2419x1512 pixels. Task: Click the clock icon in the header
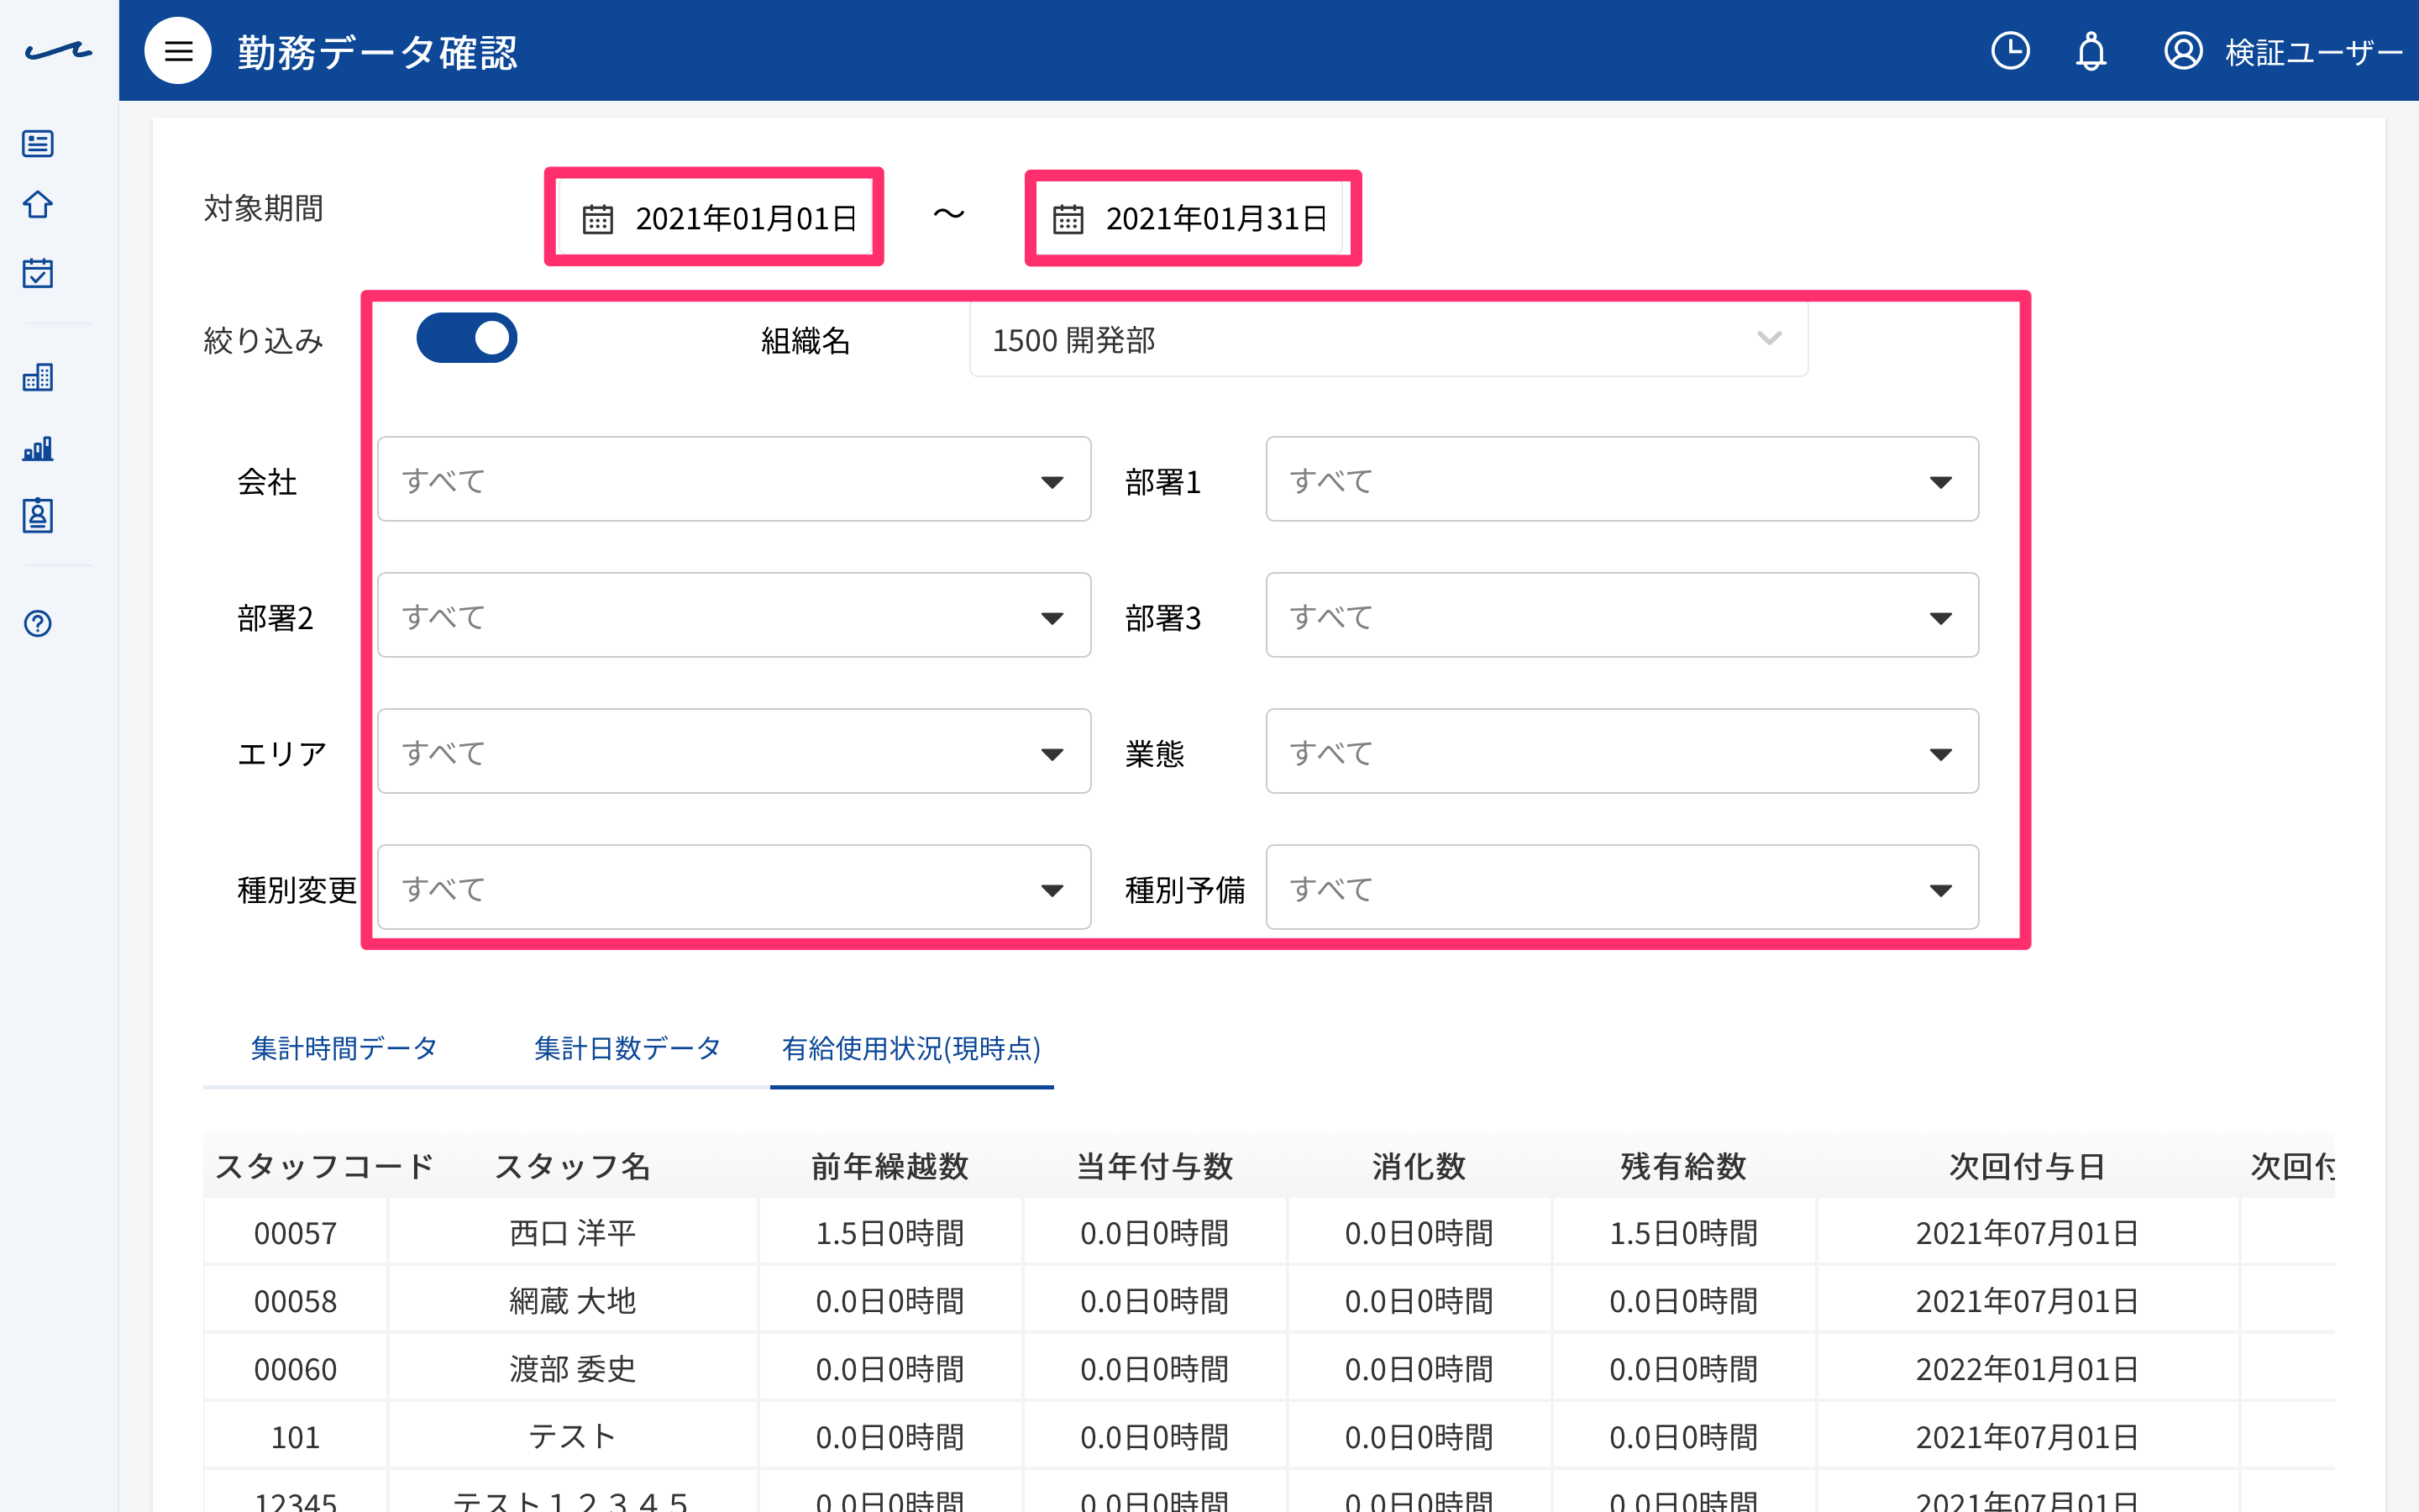click(x=2010, y=51)
